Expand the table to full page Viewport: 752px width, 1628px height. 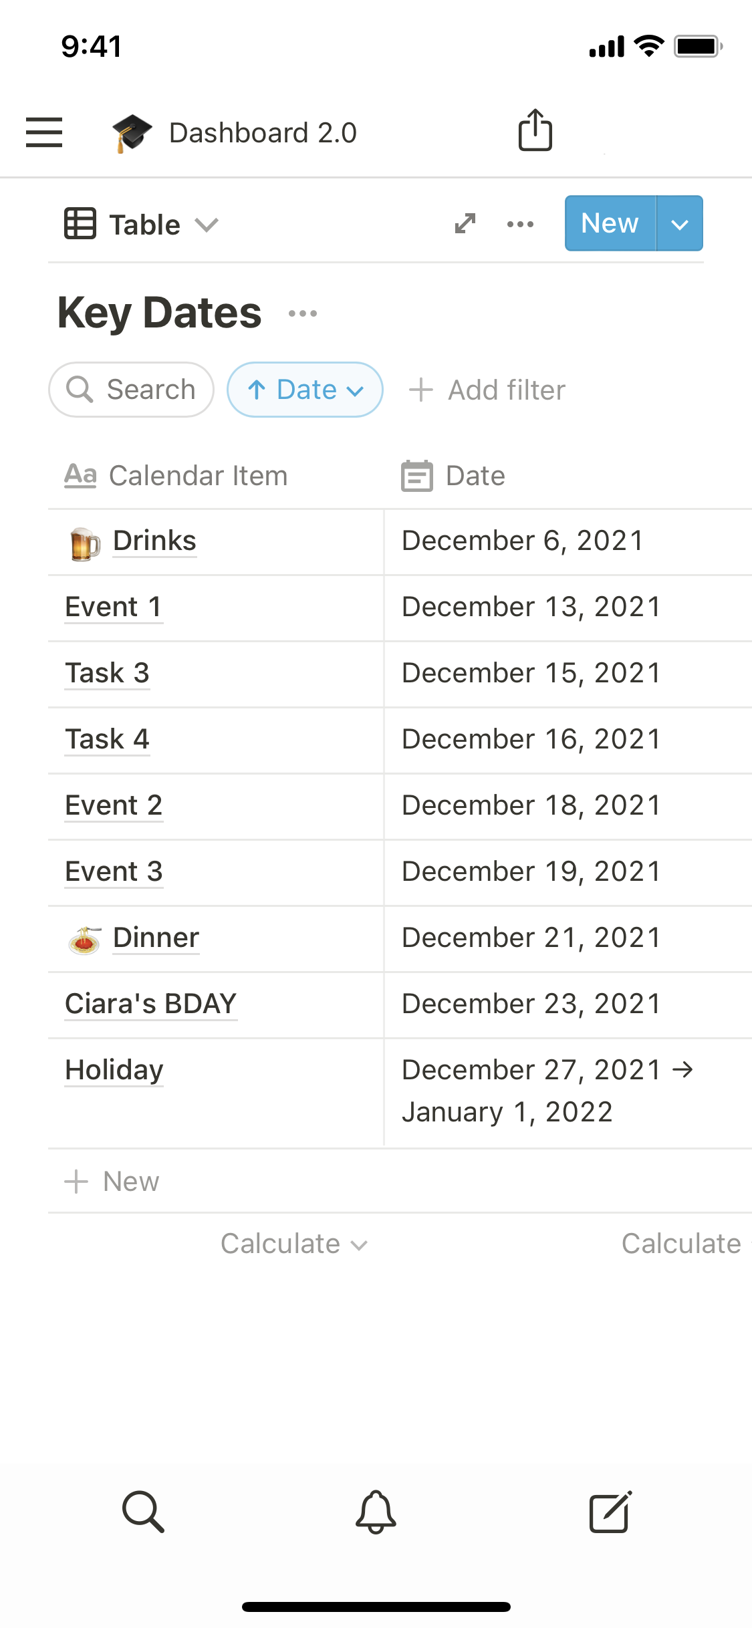(465, 224)
